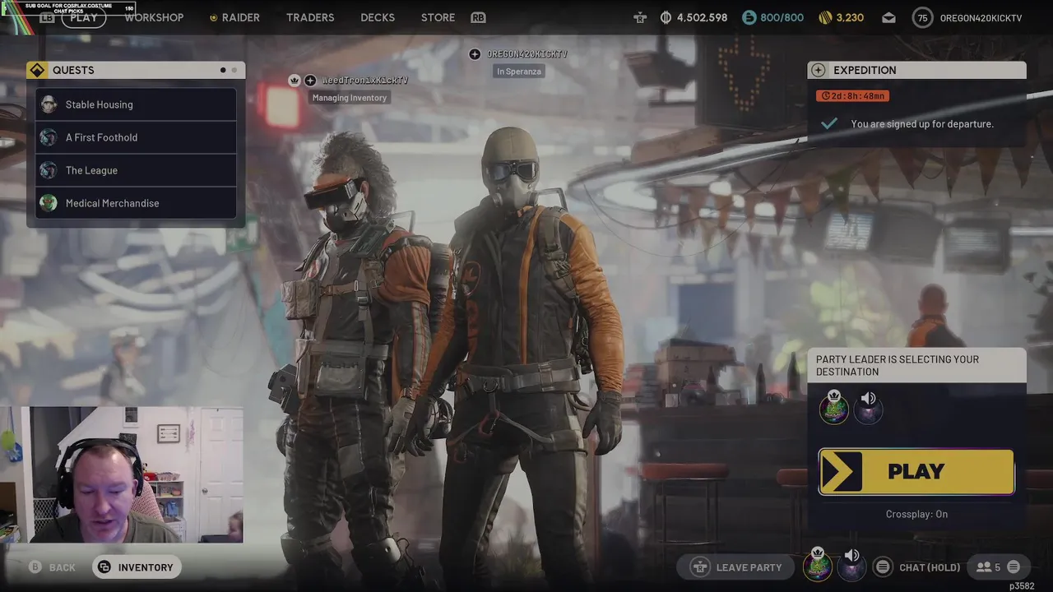Click the sub goal overlay banner
Screen dimensions: 1053x592
tap(68, 8)
